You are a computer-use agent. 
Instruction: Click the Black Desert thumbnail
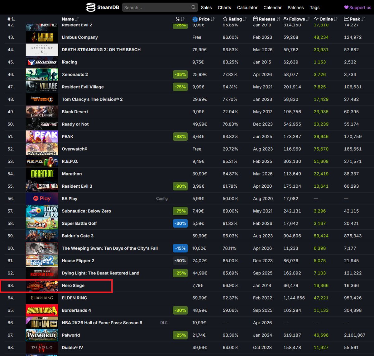(42, 112)
